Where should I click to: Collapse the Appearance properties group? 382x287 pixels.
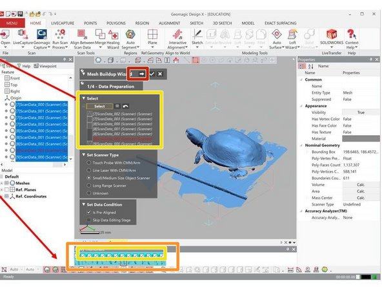coord(301,106)
